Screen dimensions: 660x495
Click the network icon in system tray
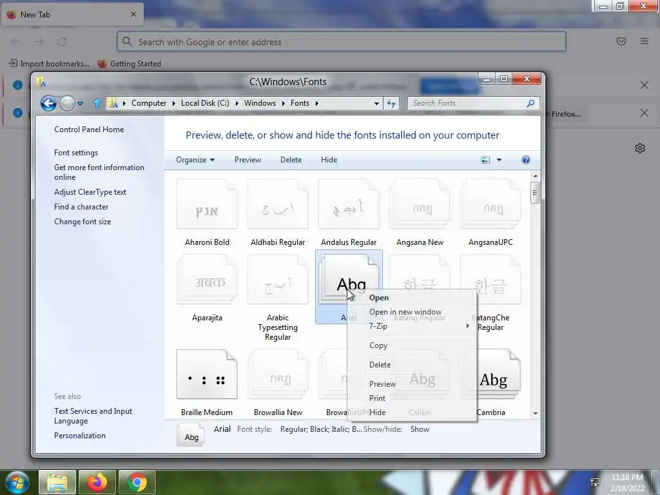click(595, 482)
